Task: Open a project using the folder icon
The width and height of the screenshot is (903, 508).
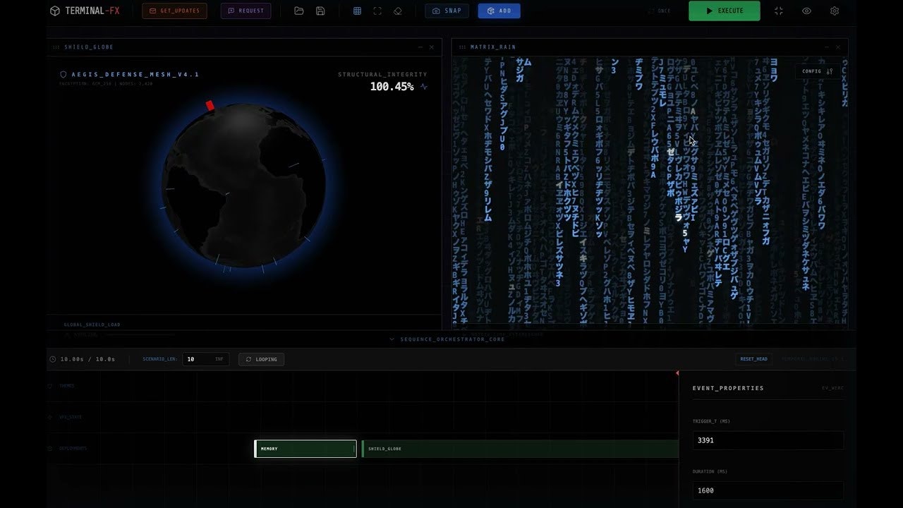Action: pos(298,11)
